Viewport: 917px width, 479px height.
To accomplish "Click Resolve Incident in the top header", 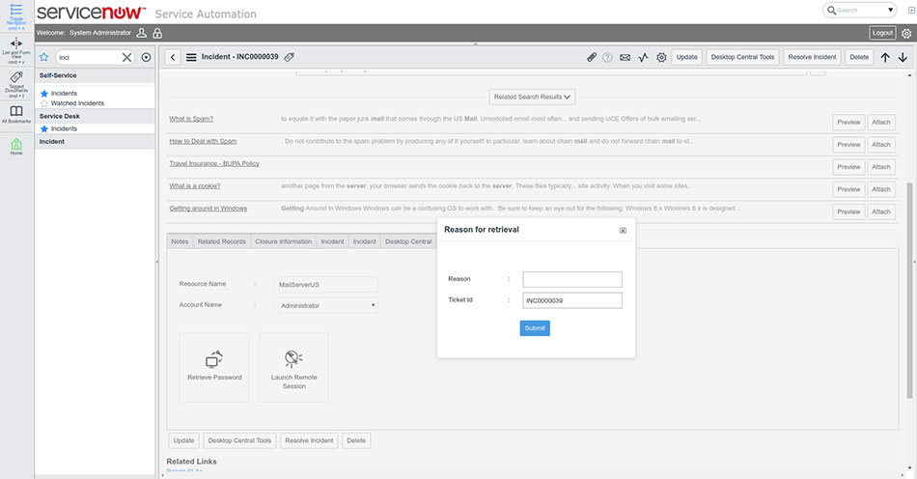I will [812, 57].
